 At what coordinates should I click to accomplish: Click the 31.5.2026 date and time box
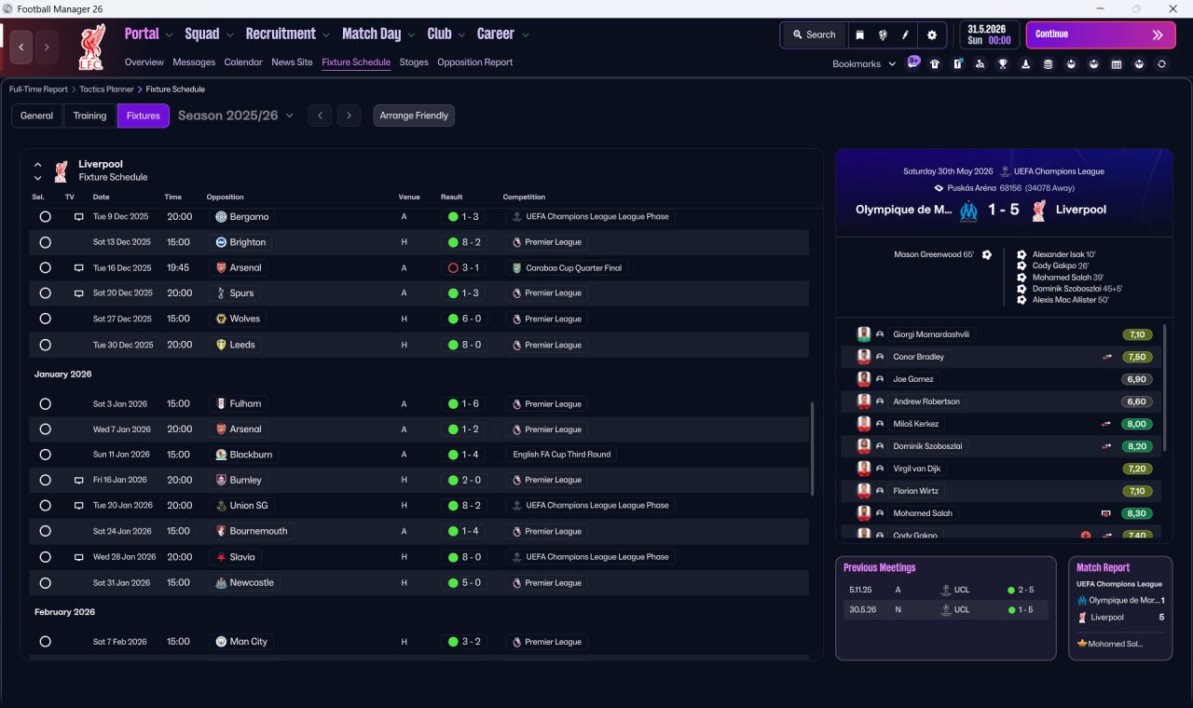989,34
